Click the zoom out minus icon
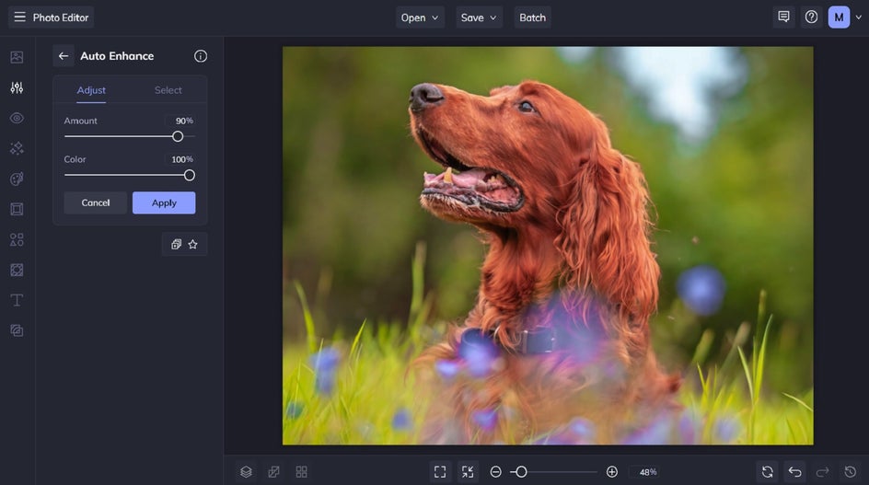Screen dimensions: 869x485 [x=495, y=471]
